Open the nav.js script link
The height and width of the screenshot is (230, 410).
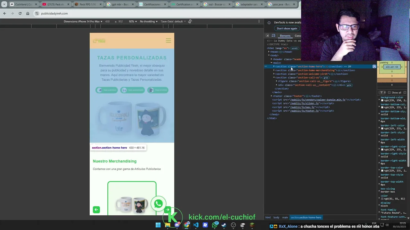point(302,107)
